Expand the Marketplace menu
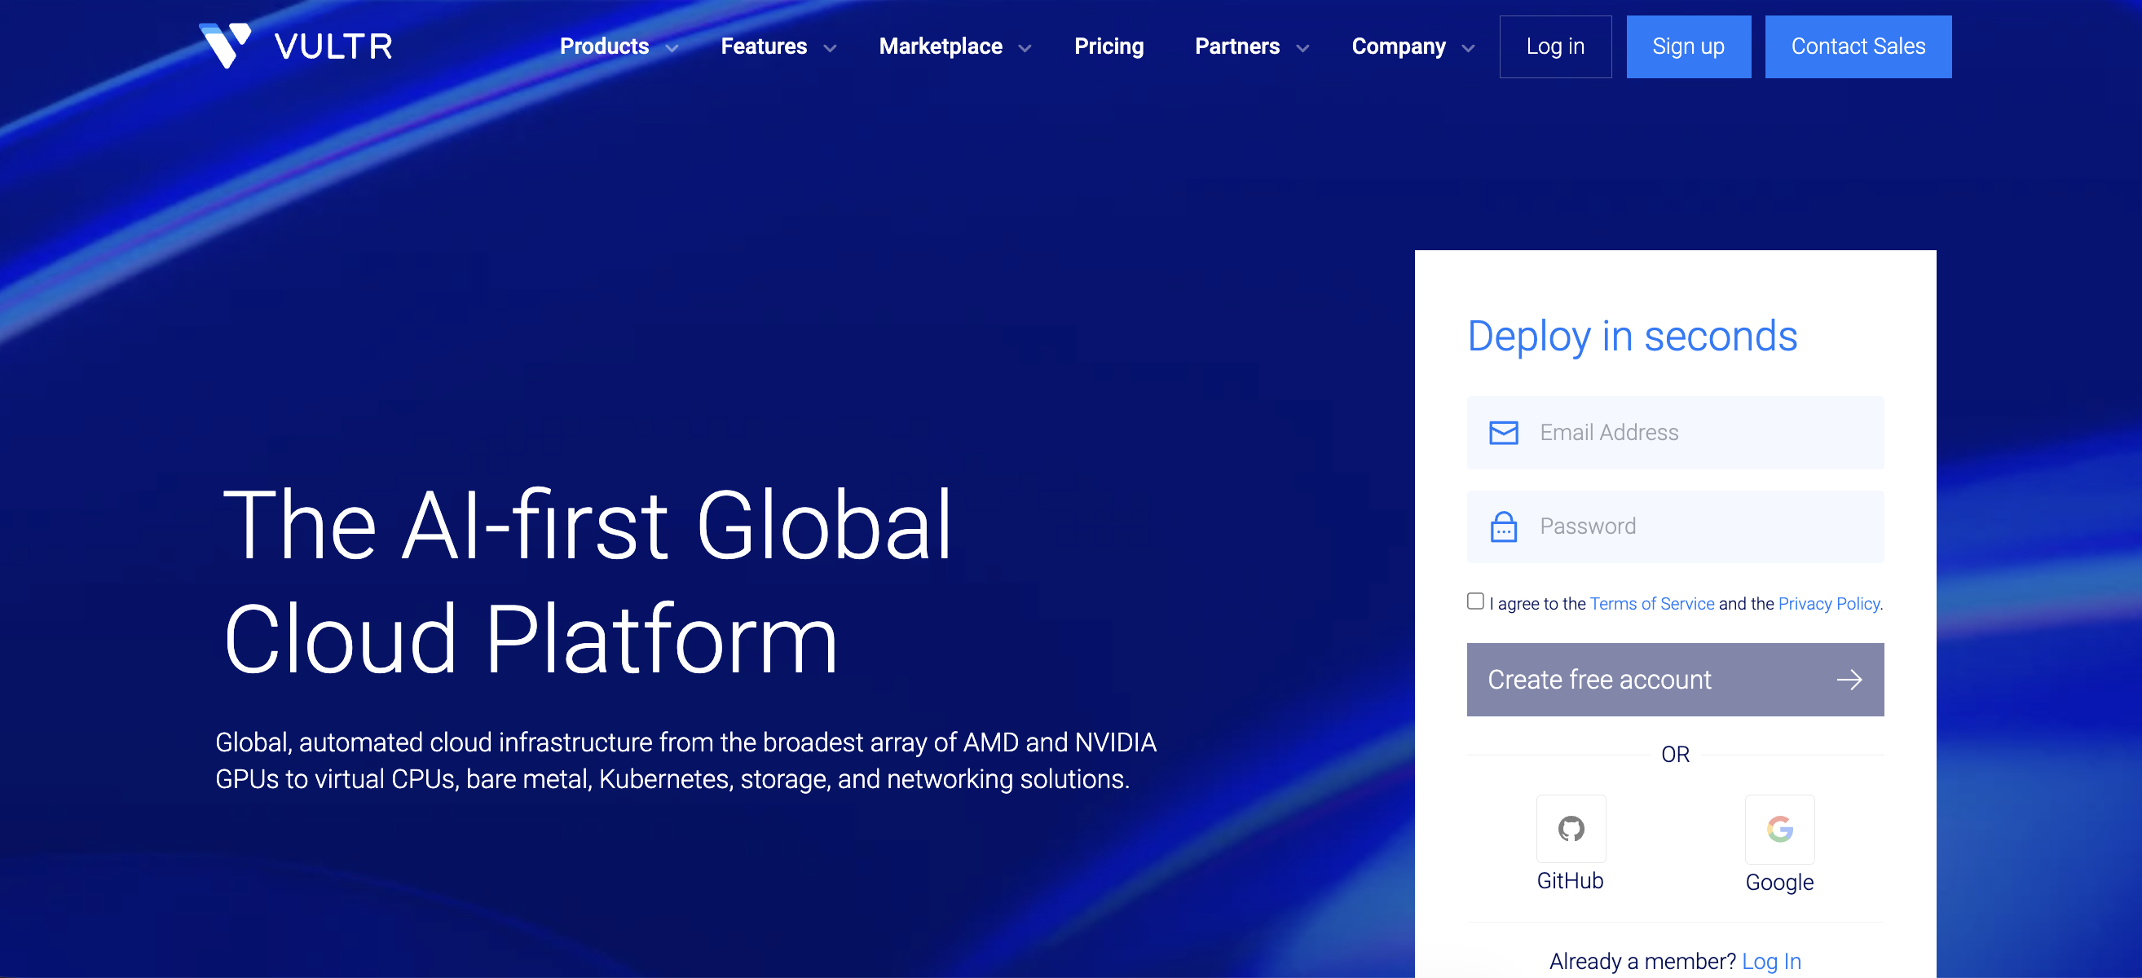 pyautogui.click(x=941, y=46)
